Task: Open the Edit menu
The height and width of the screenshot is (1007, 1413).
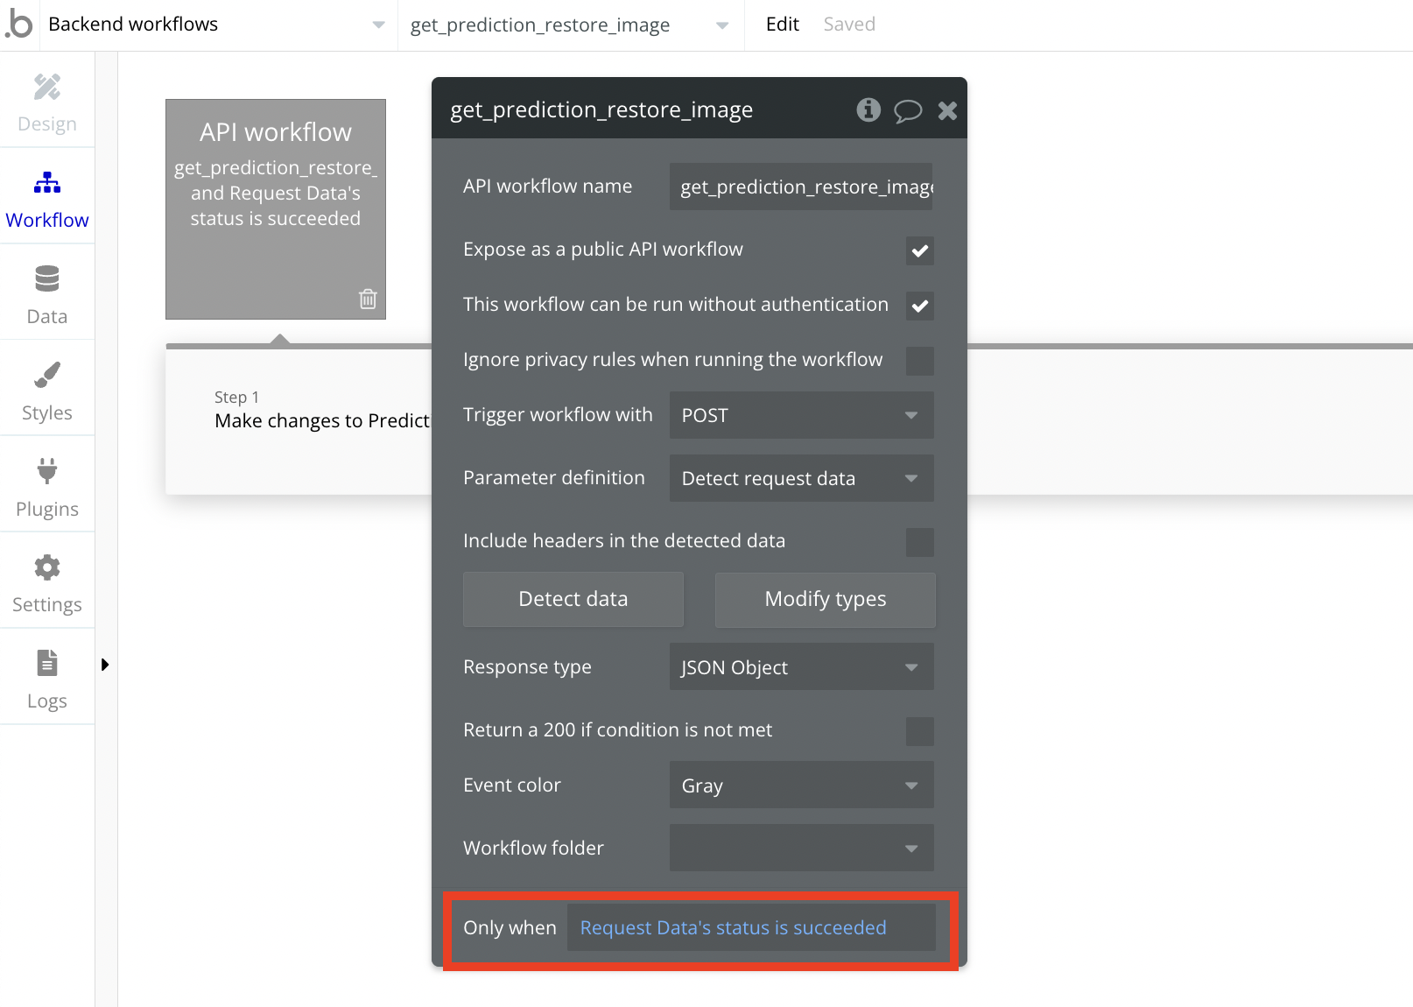Action: click(782, 25)
